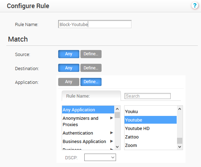Select Zattoo in application list
Viewport: 201px width, 167px height.
[151, 137]
